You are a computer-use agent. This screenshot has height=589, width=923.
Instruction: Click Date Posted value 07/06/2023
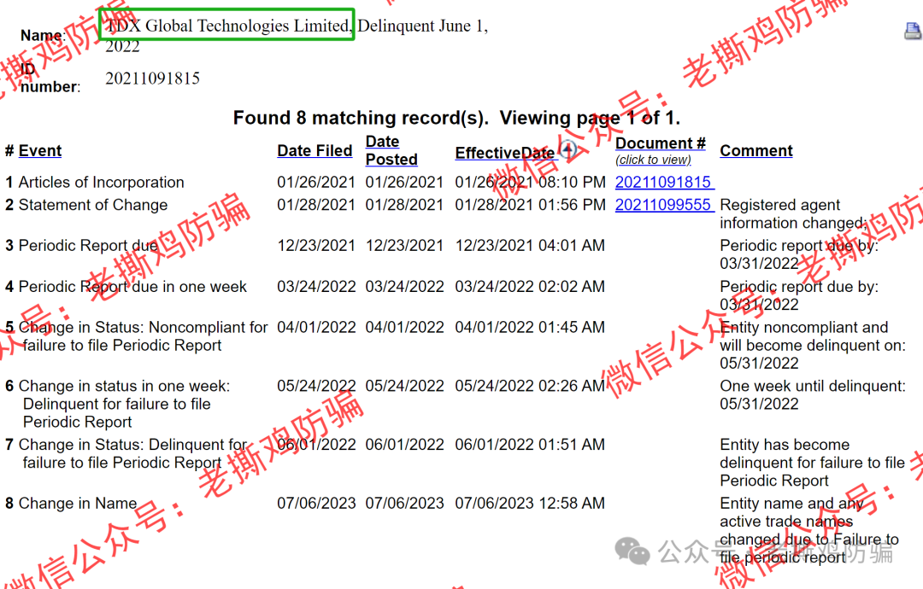tap(405, 503)
